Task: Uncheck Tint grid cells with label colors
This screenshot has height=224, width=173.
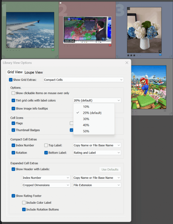Action: point(13,100)
